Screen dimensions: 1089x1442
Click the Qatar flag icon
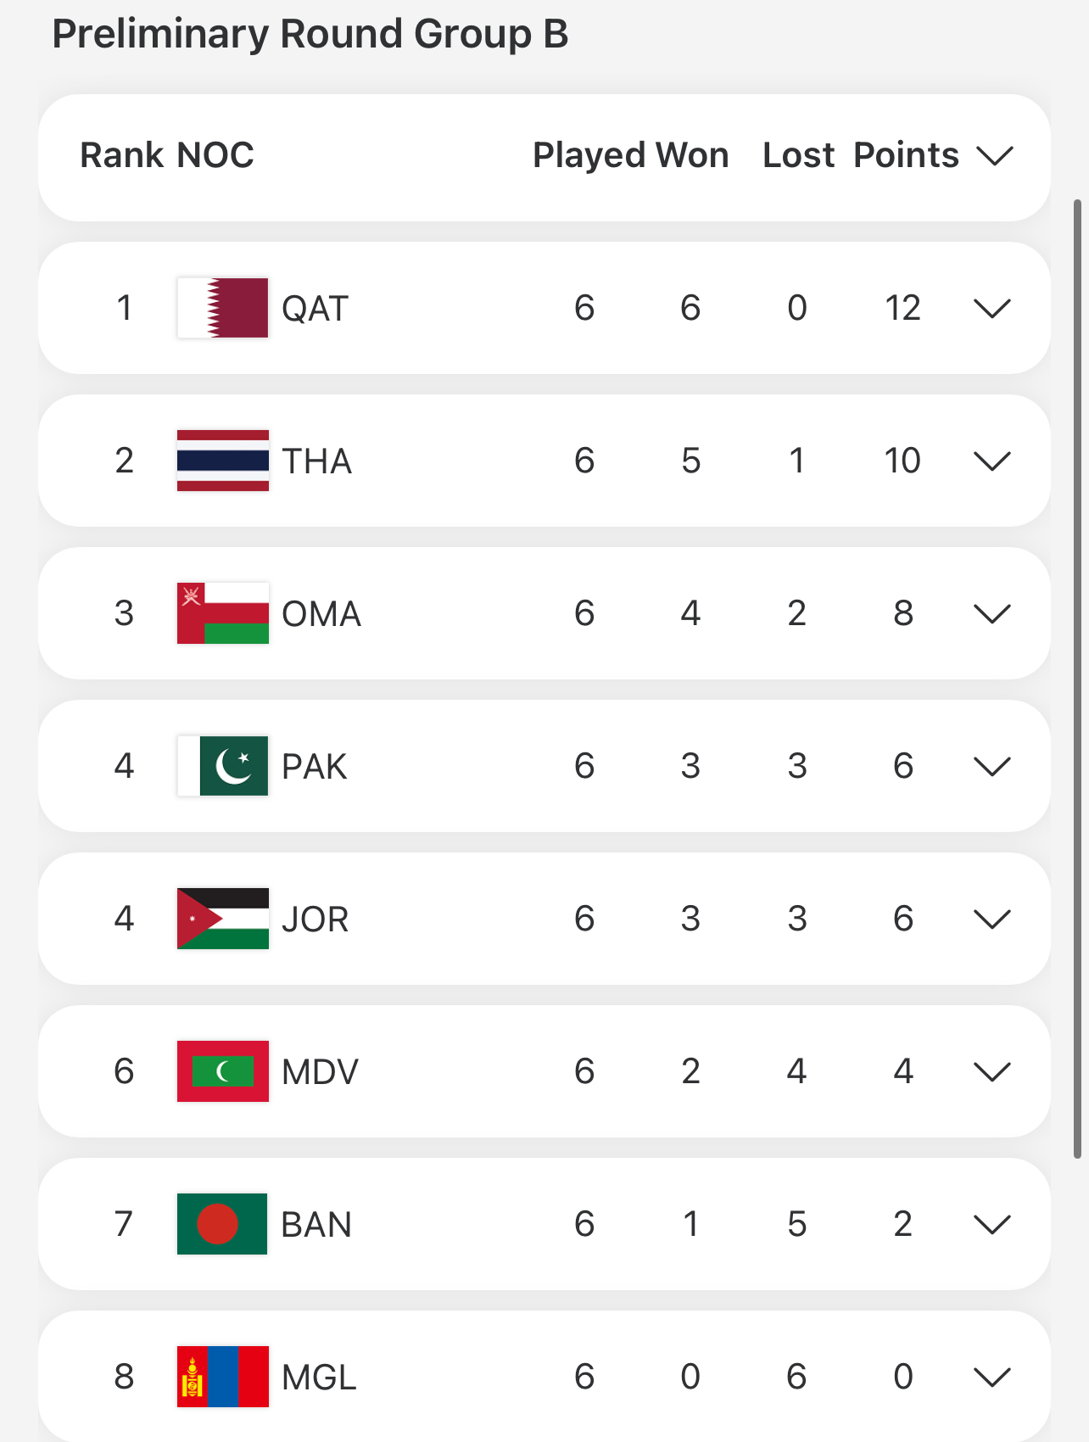pos(222,308)
